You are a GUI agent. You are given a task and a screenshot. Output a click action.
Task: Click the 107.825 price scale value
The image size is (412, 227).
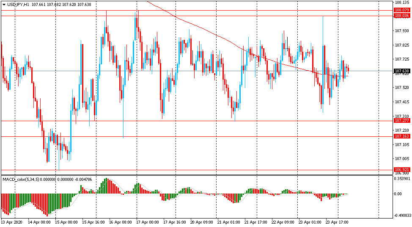(x=402, y=45)
